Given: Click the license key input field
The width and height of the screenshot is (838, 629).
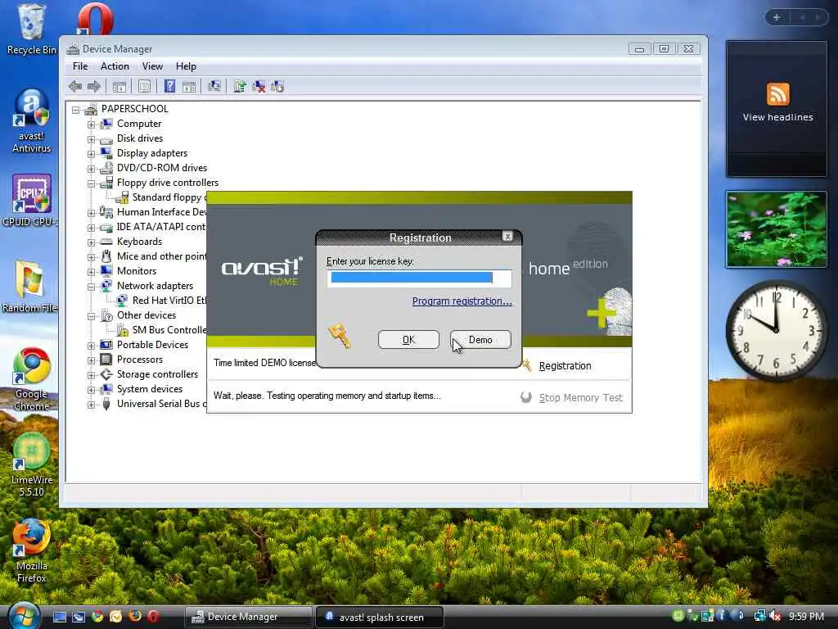Looking at the screenshot, I should coord(419,278).
